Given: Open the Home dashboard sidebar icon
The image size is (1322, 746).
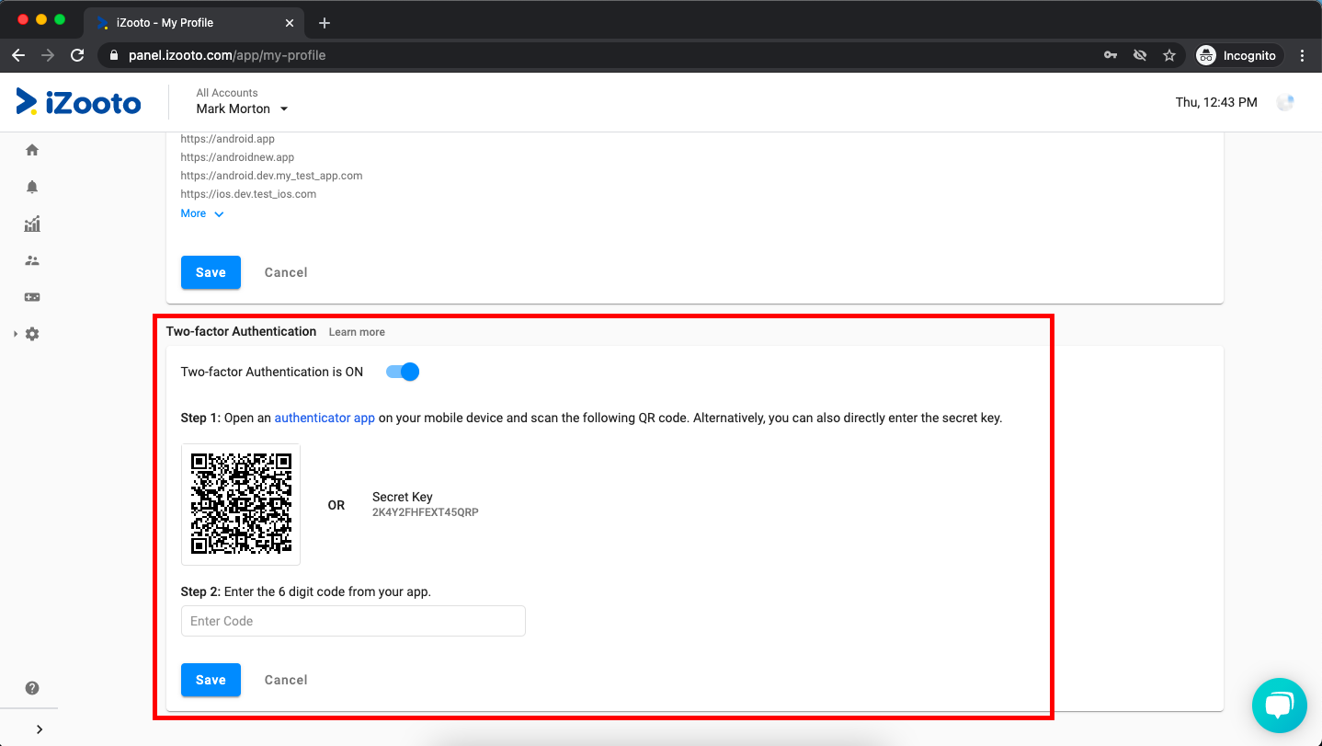Looking at the screenshot, I should (32, 150).
